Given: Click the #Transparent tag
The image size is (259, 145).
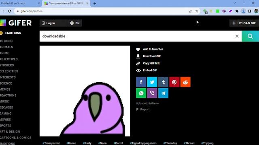Looking at the screenshot, I should click(x=51, y=143).
